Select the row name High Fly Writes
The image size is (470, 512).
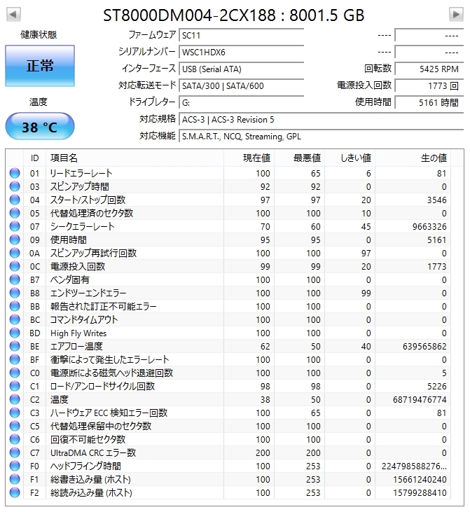pyautogui.click(x=78, y=333)
